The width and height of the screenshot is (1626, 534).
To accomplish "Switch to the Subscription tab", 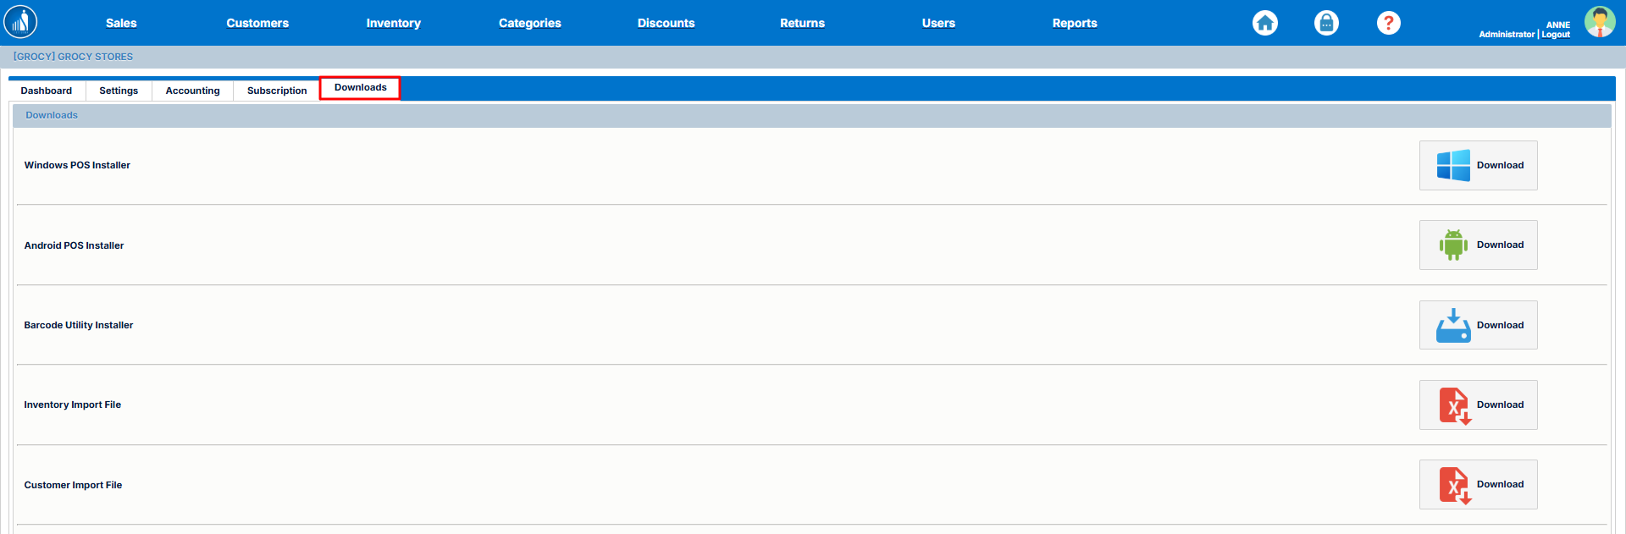I will pos(277,91).
